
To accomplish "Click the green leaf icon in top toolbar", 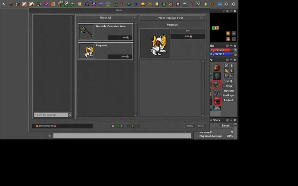I will point(206,4).
